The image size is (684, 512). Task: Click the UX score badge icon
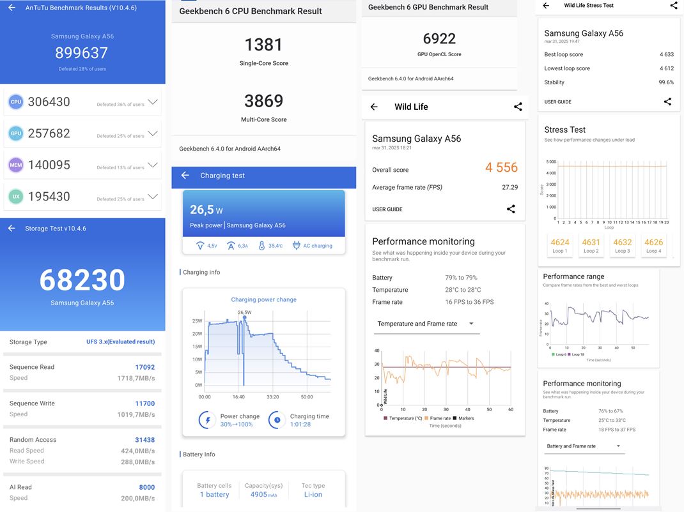tap(16, 197)
